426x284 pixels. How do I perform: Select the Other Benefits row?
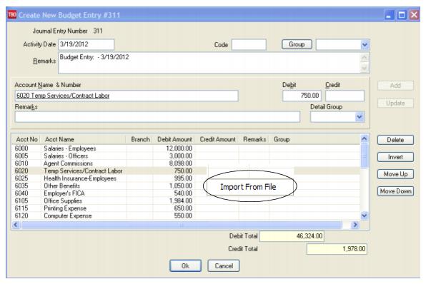(x=186, y=186)
